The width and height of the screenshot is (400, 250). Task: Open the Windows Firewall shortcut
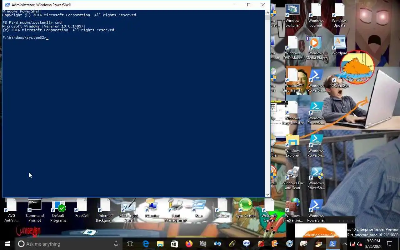[292, 211]
